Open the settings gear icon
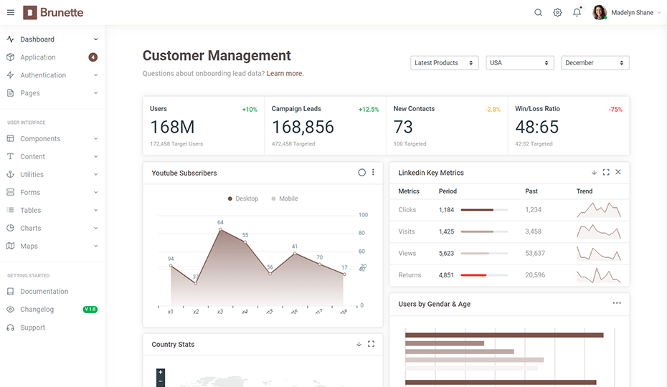 point(557,13)
